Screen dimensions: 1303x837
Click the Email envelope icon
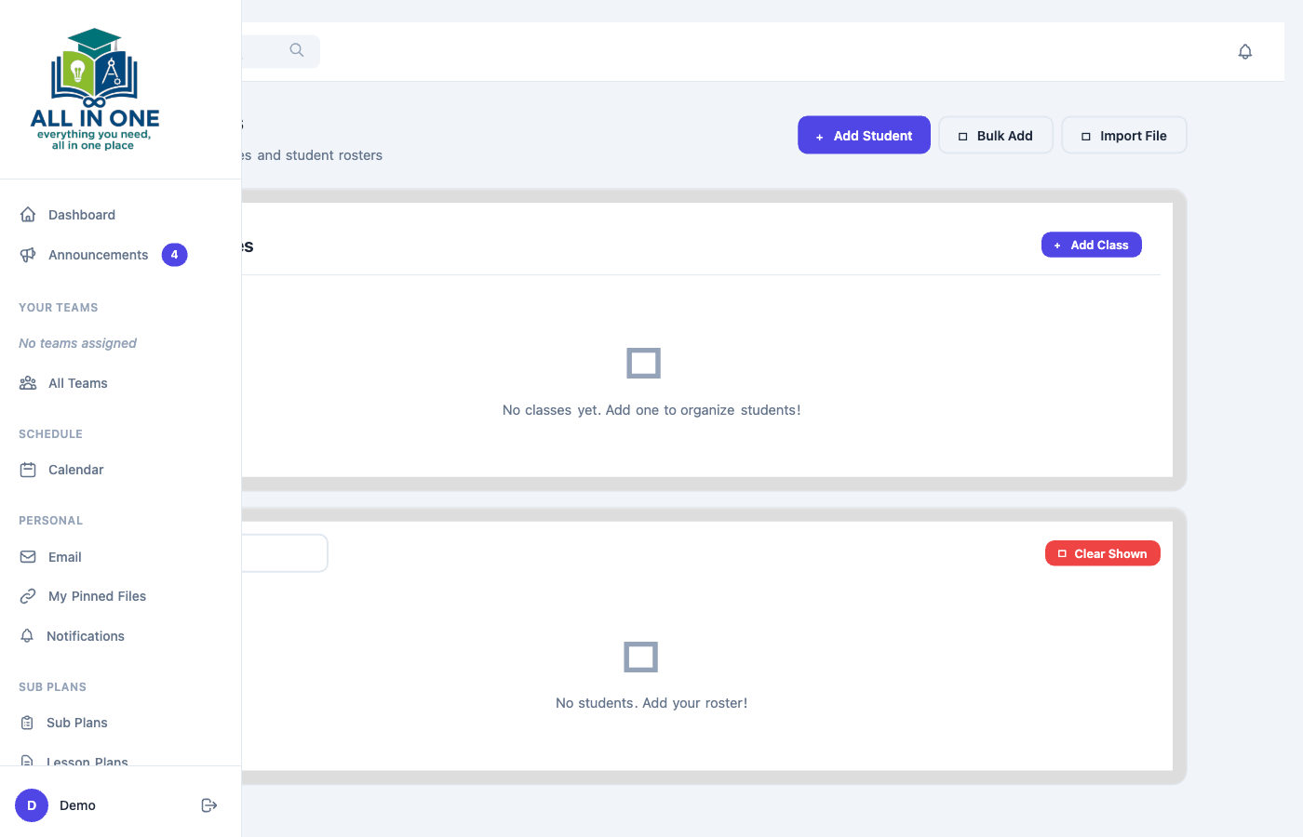[28, 557]
